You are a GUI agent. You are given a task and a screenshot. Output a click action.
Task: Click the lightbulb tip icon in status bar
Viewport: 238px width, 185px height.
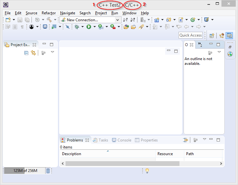pyautogui.click(x=147, y=171)
